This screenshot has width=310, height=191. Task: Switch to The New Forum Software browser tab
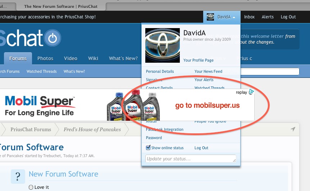click(x=61, y=6)
